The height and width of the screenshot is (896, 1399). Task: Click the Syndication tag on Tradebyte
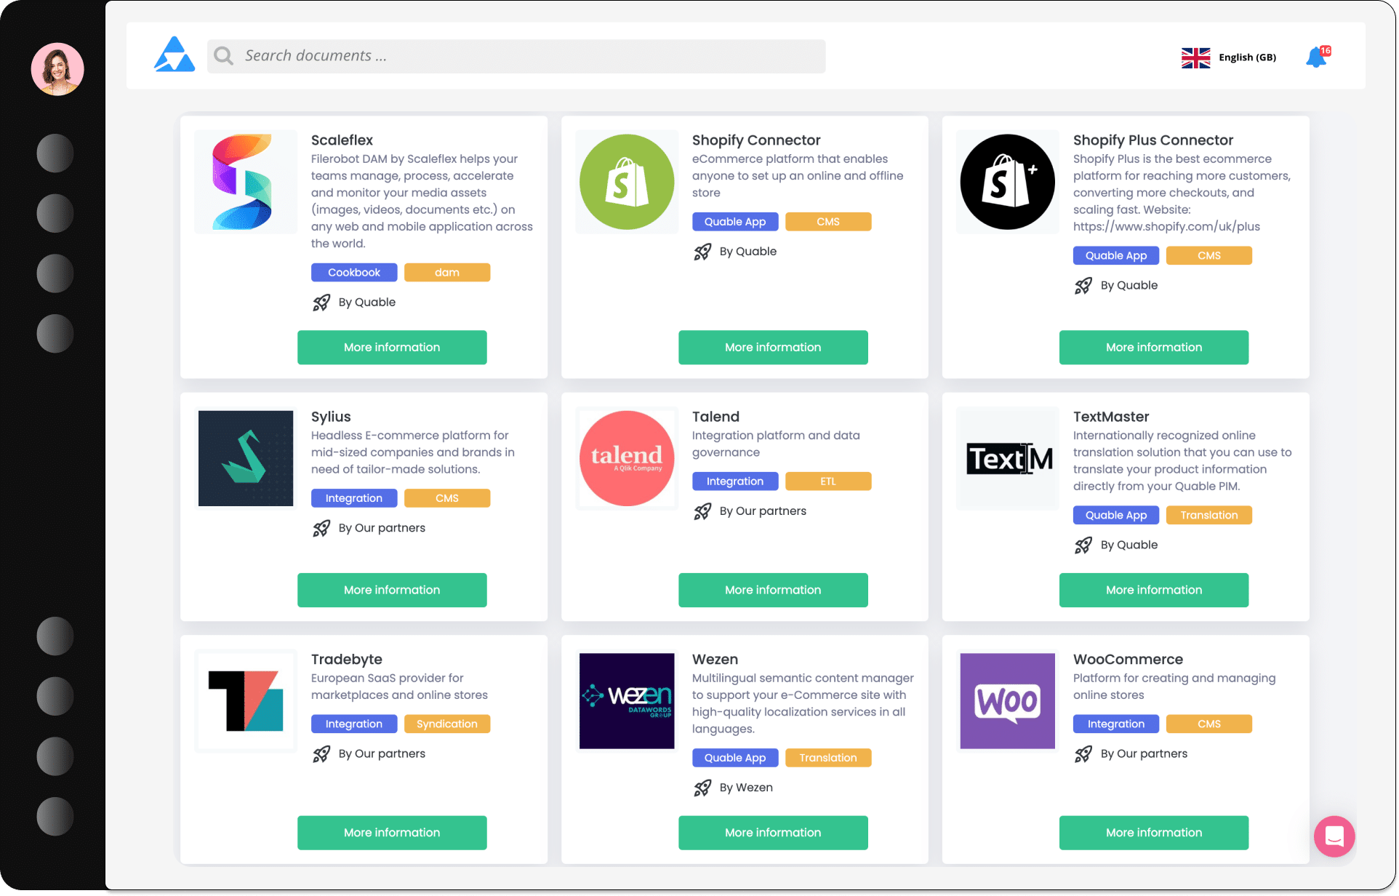click(446, 724)
